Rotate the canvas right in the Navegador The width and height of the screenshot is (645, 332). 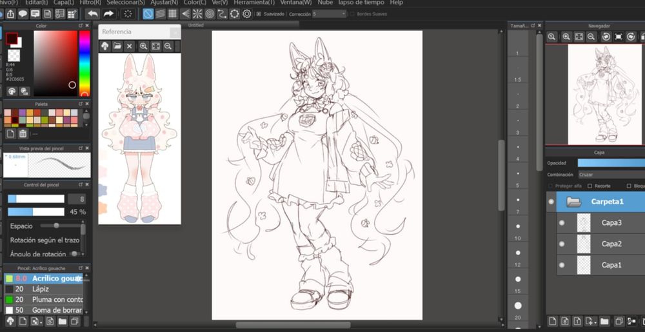click(631, 37)
